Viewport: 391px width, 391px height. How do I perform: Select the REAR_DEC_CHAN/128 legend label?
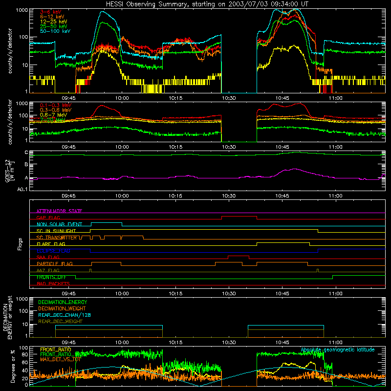(x=65, y=315)
